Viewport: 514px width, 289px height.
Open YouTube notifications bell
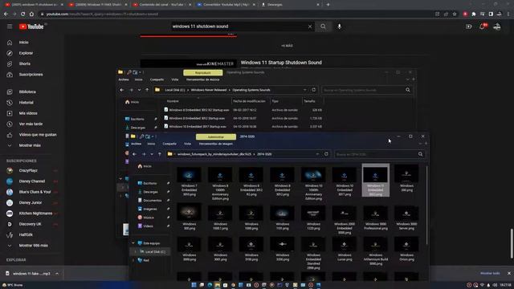[483, 26]
